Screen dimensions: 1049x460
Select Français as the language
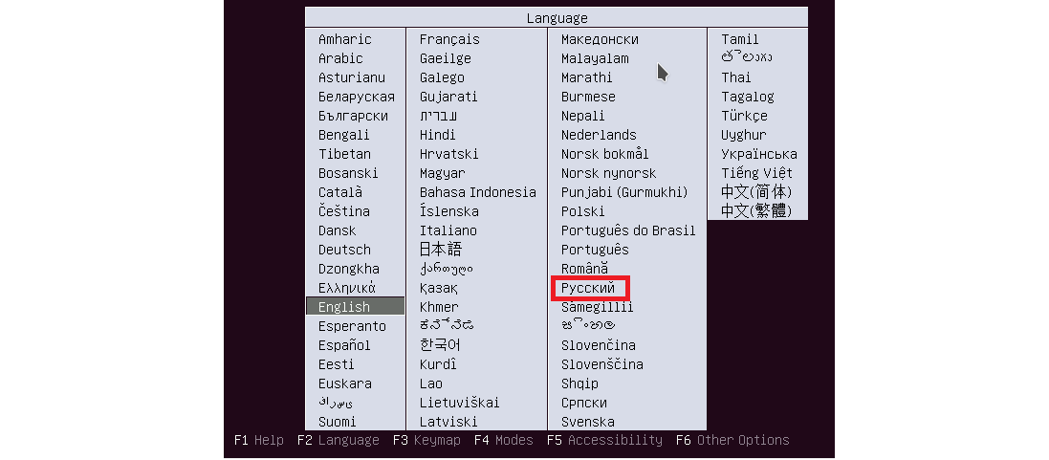tap(449, 39)
